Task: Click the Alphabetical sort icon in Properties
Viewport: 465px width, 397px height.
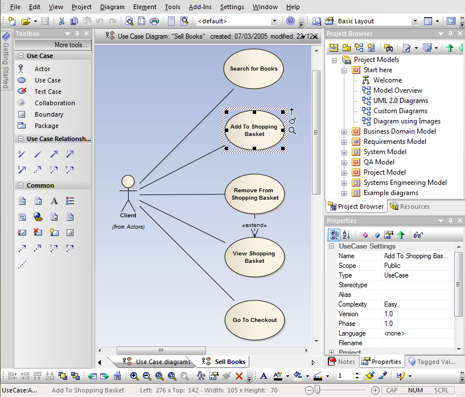Action: 347,235
